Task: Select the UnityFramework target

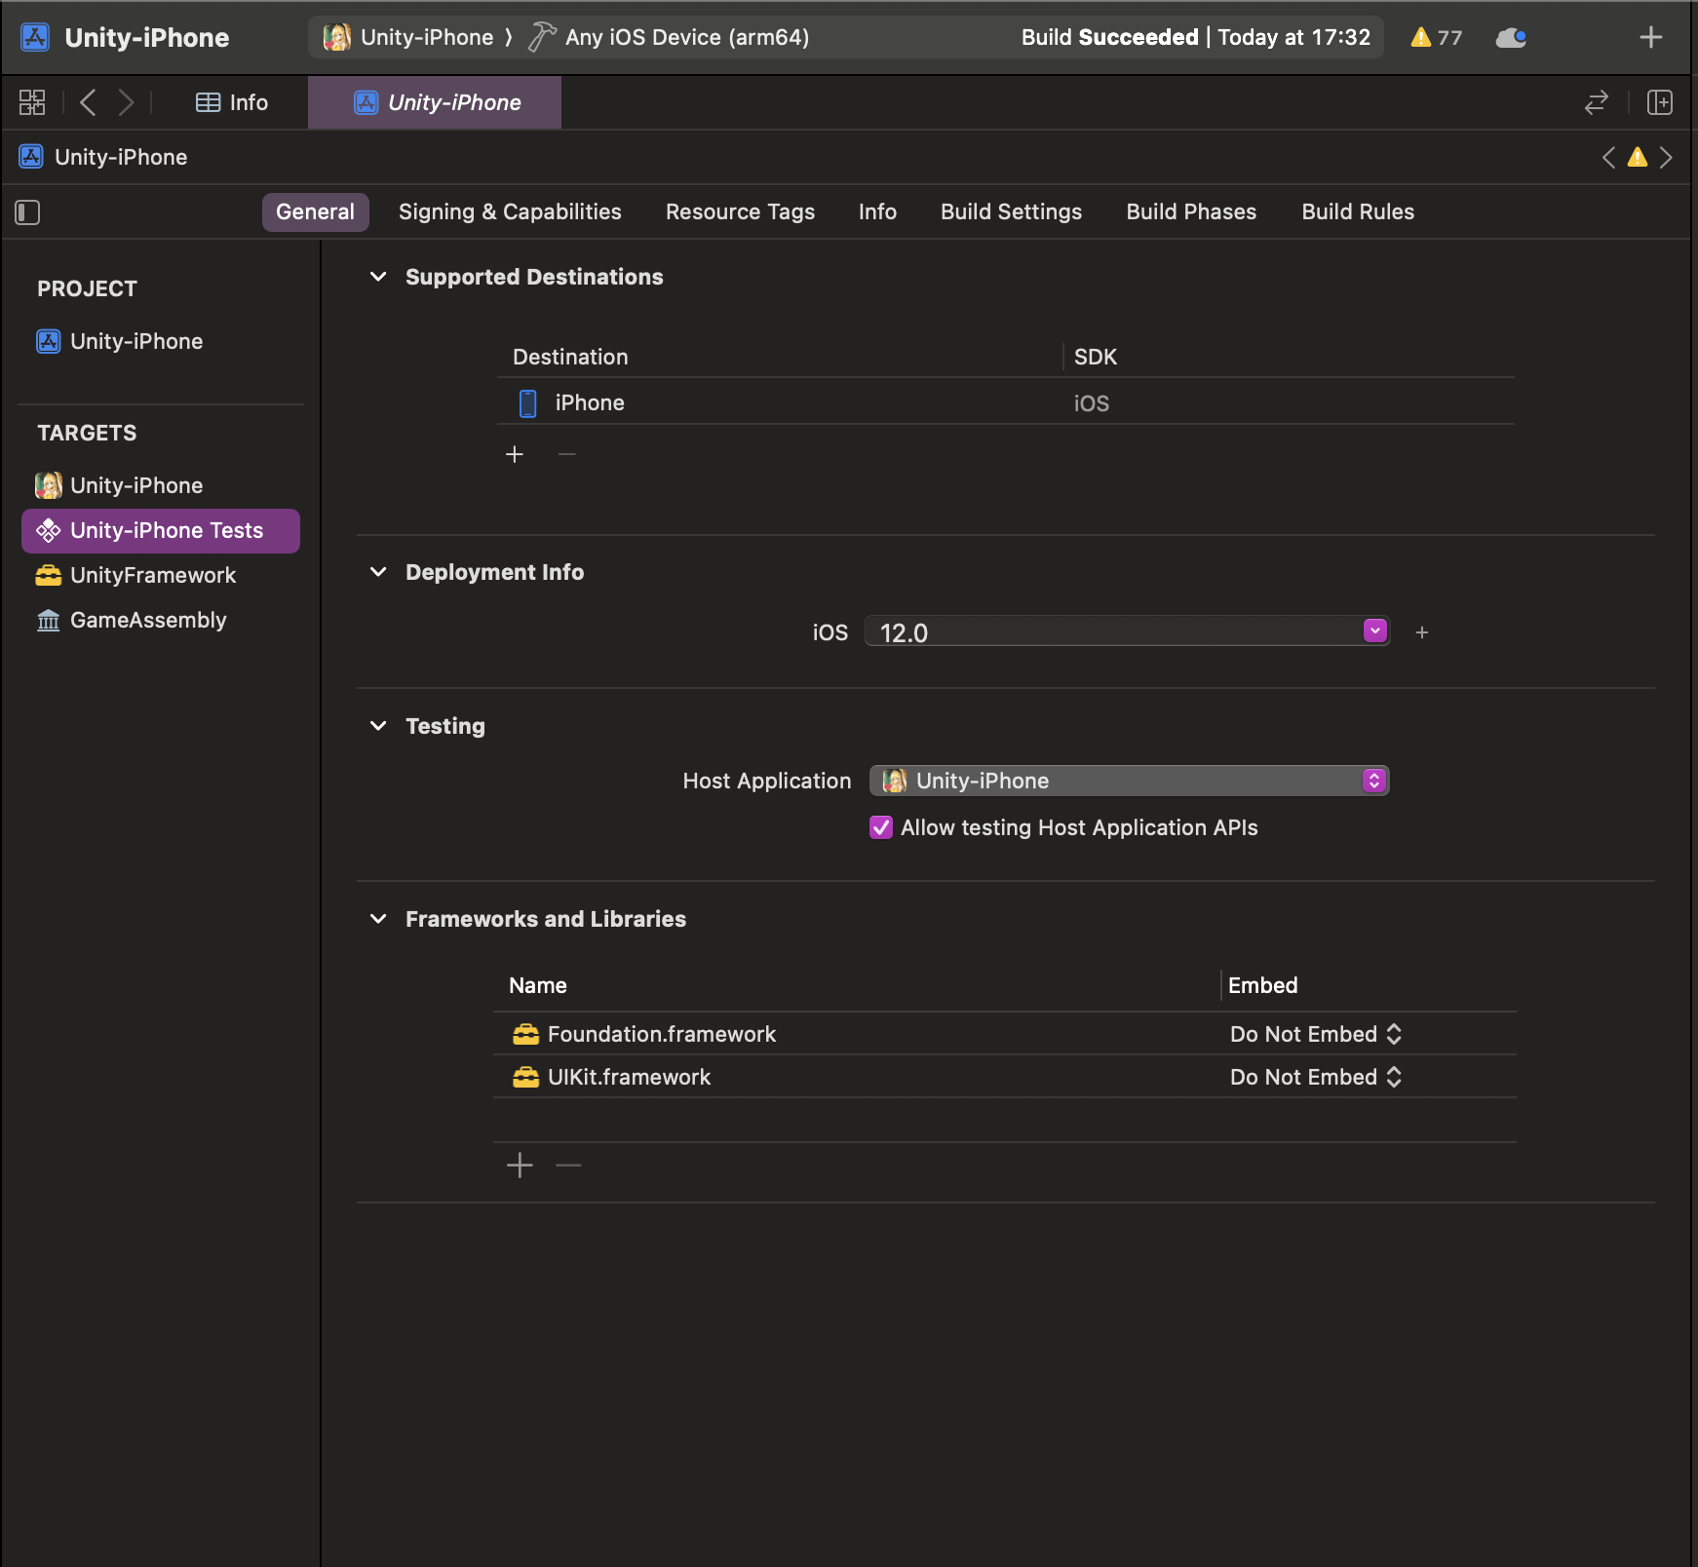Action: (153, 575)
